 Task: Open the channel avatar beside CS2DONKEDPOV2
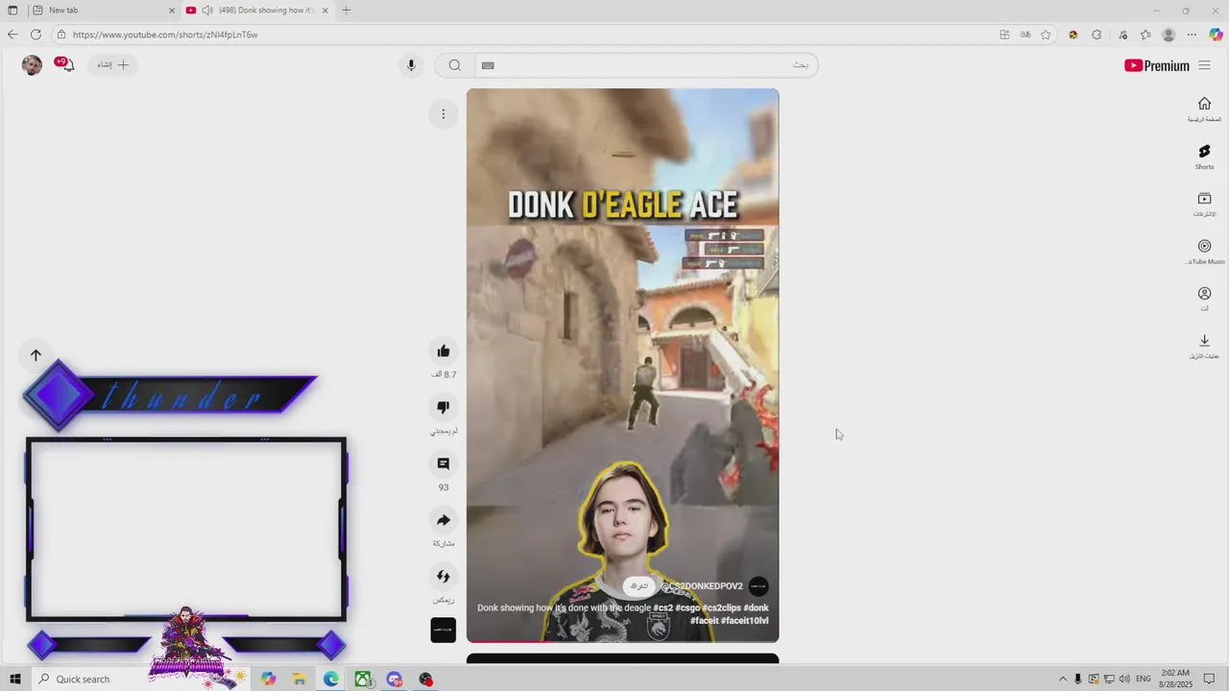coord(759,585)
